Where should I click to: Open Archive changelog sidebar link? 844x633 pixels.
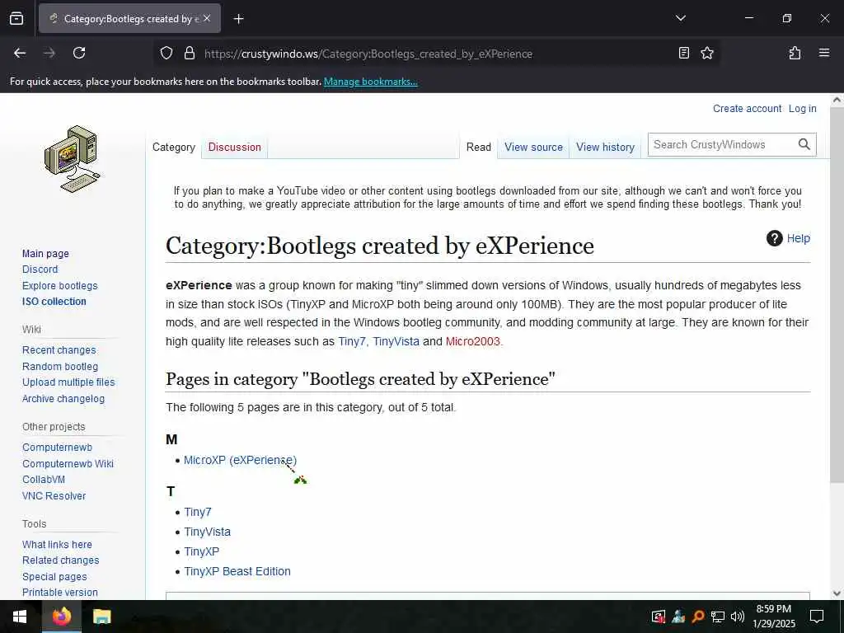point(63,399)
